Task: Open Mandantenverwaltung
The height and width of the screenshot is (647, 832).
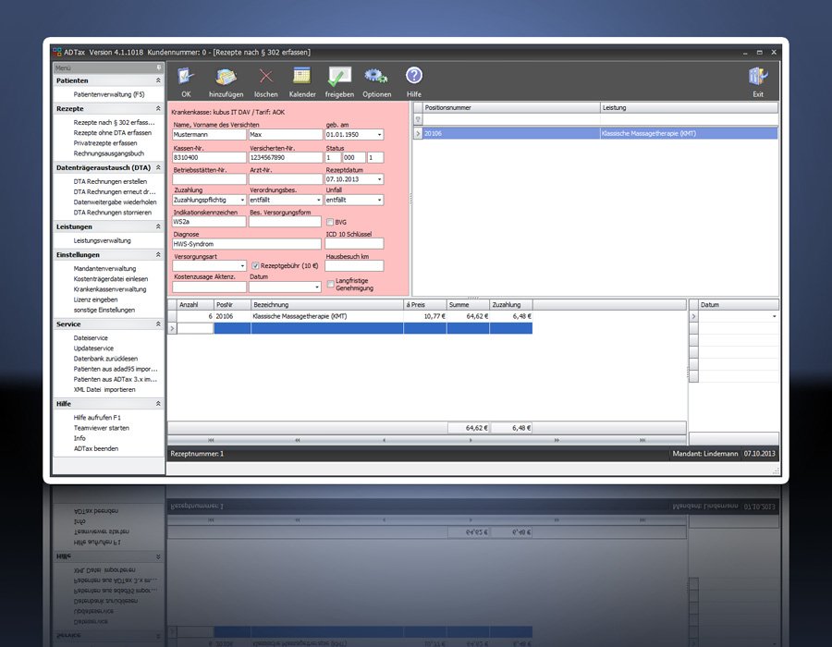Action: click(x=104, y=269)
